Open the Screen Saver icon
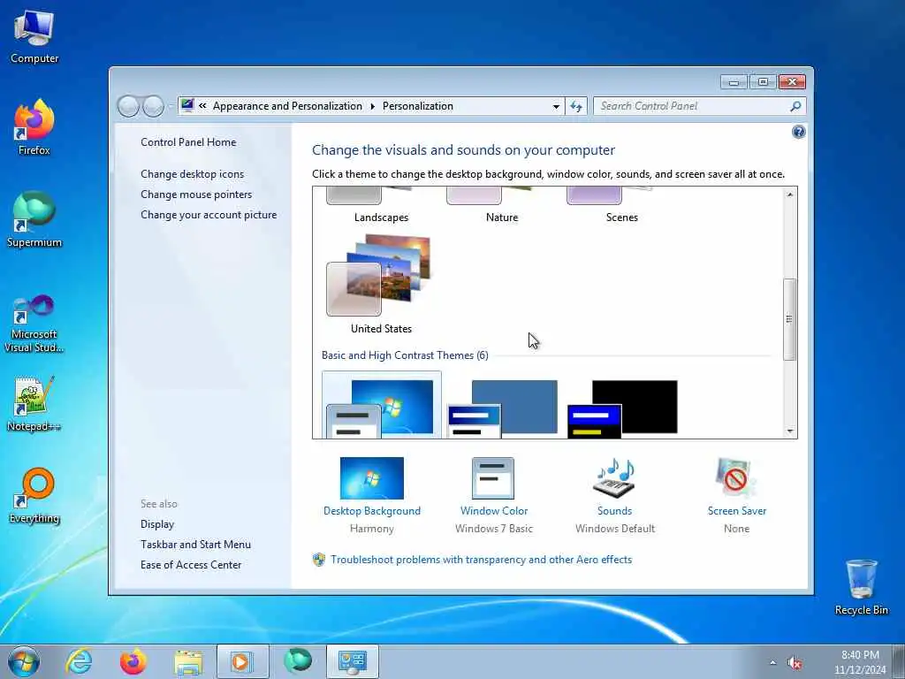 click(x=736, y=478)
